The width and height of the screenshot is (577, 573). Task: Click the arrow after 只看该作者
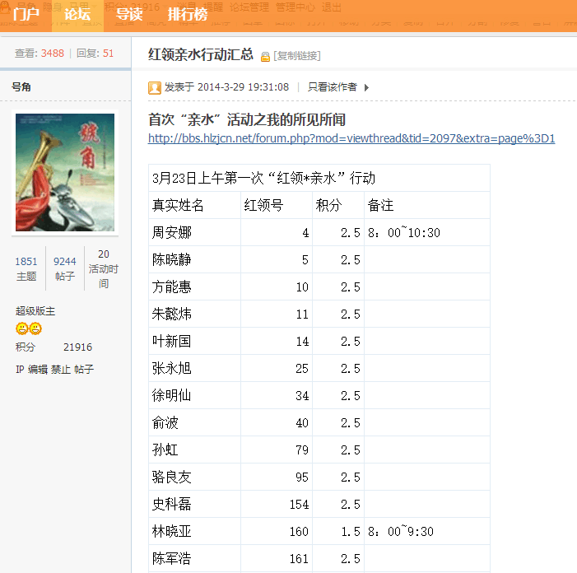coord(366,87)
